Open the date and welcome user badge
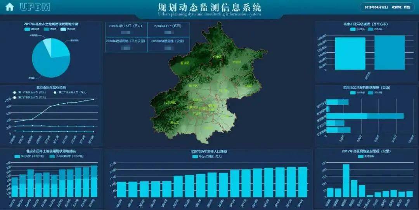The image size is (419, 210). pyautogui.click(x=387, y=7)
